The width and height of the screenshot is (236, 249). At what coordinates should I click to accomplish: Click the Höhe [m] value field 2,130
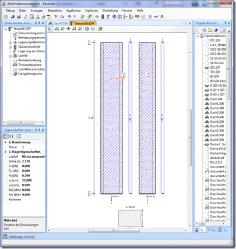point(33,161)
